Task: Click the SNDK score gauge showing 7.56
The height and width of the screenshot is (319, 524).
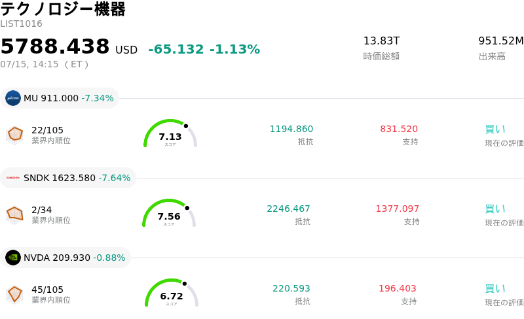Action: click(x=169, y=213)
